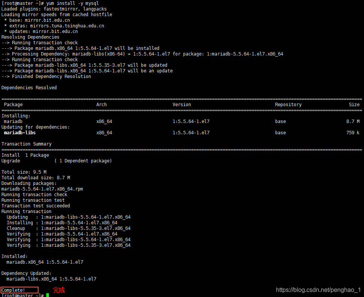Click the '759 k' size value

(x=353, y=133)
